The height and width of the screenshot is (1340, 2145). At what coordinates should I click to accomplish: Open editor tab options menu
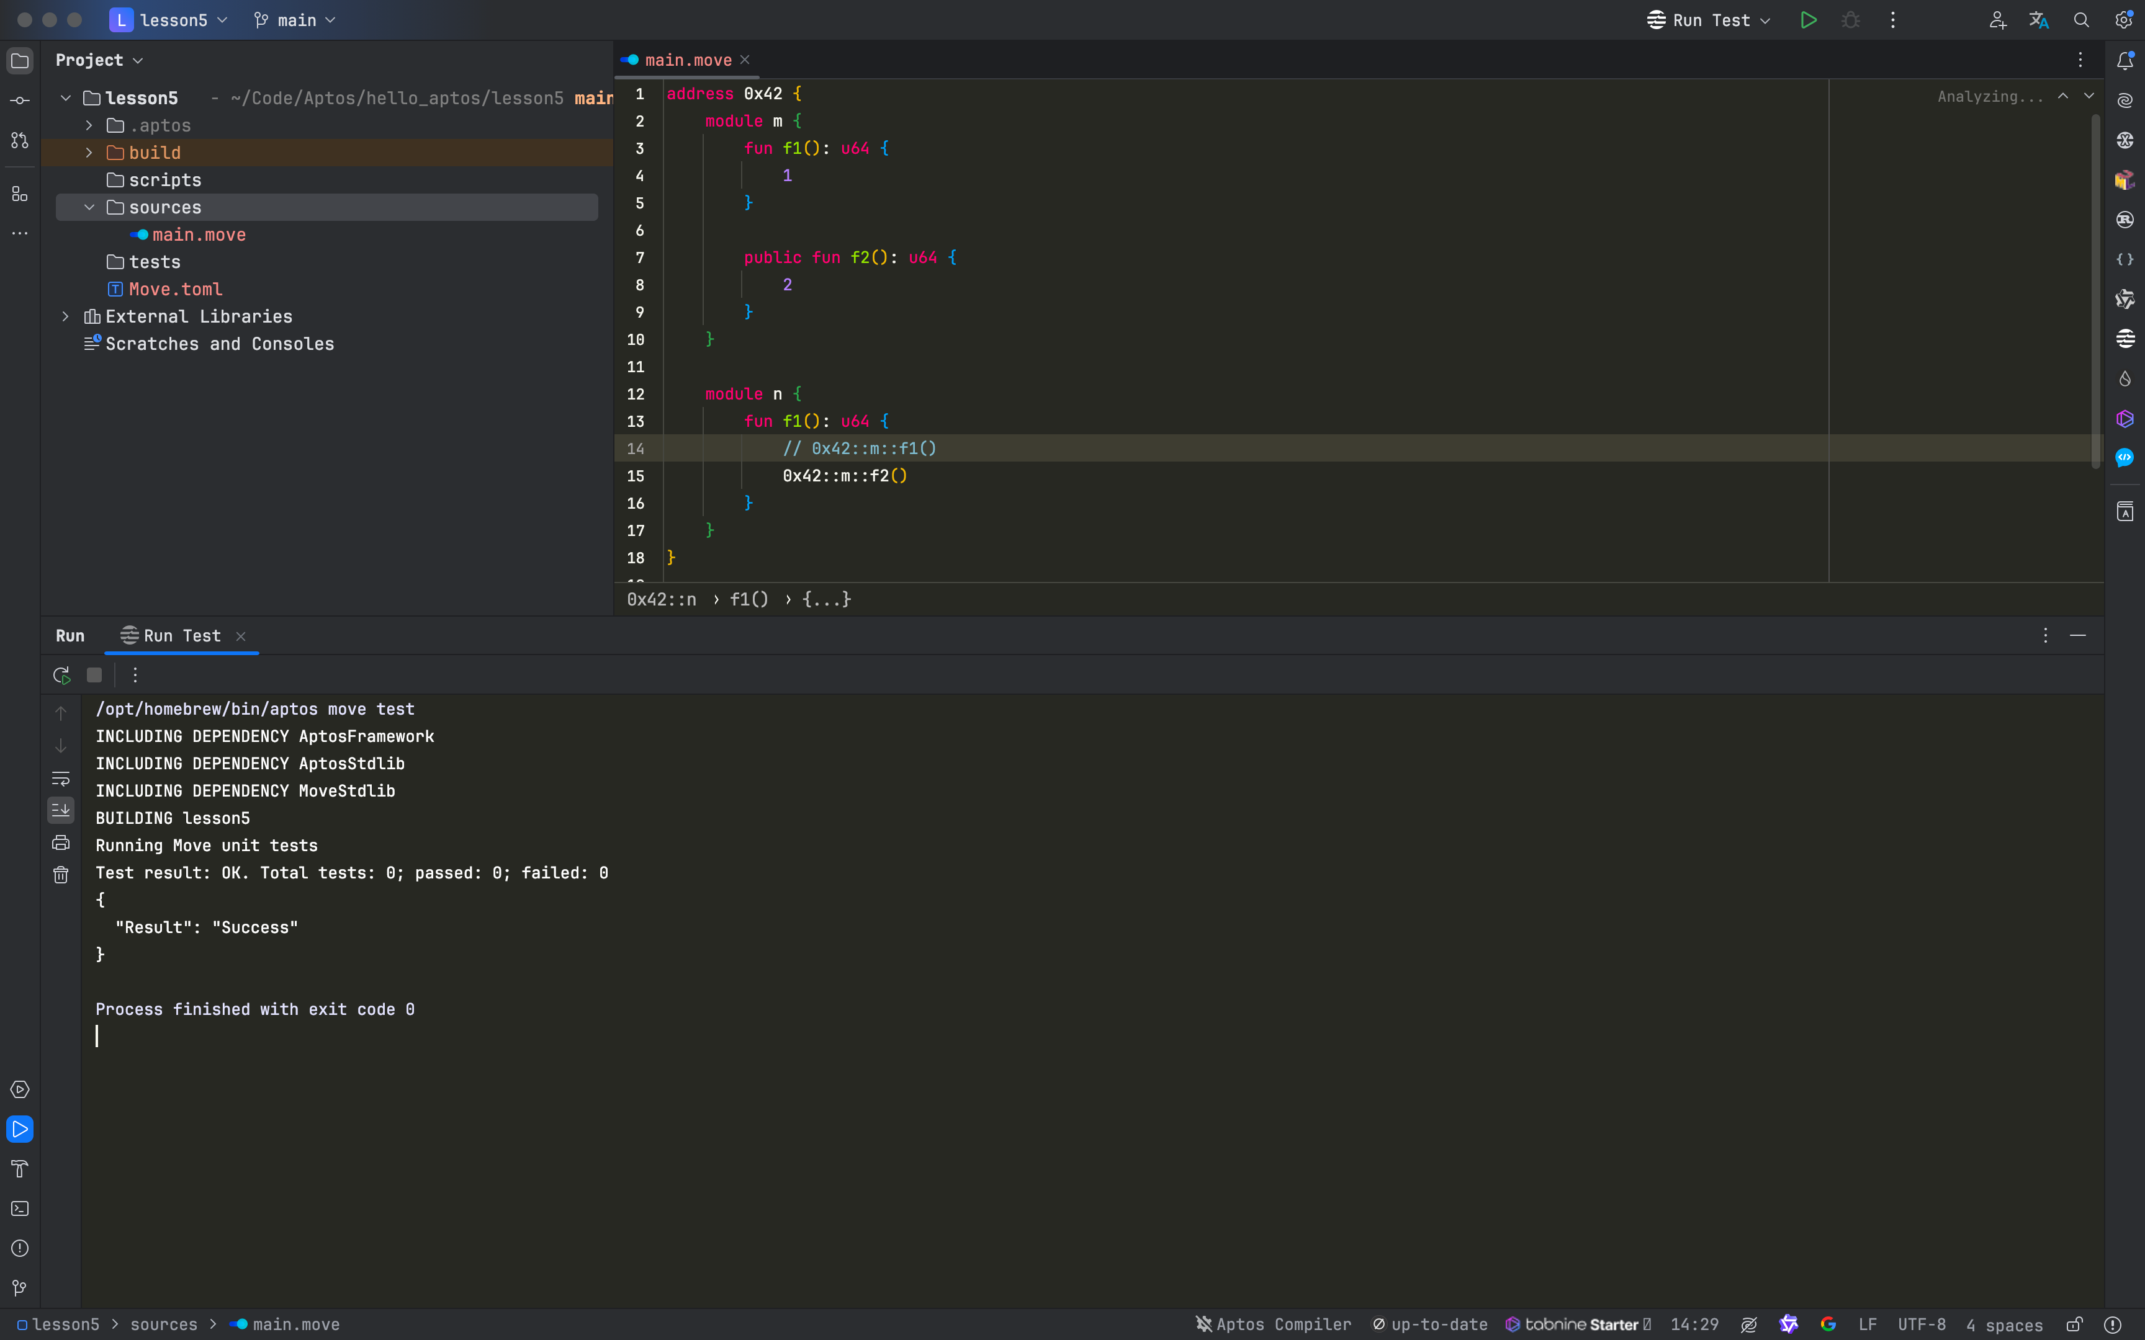2080,60
